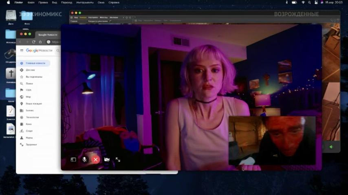Viewport: 348px width, 195px height.
Task: Click the Google News search magnifier icon
Action: 58,51
